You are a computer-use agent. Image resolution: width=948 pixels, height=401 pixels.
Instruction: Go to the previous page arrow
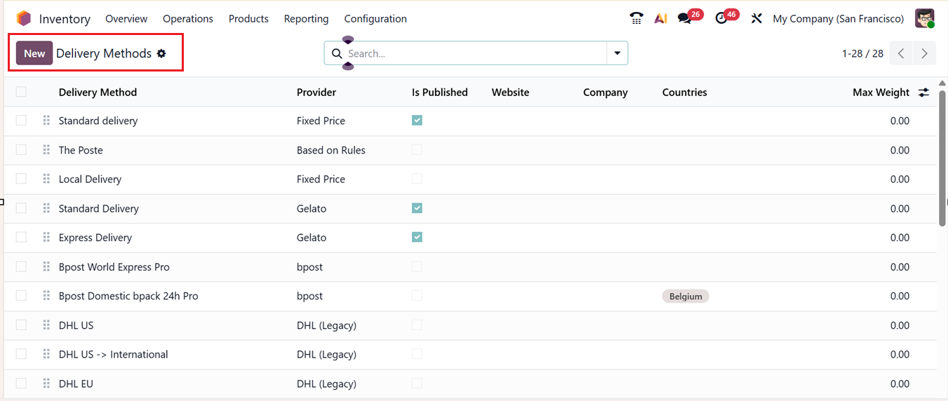901,53
